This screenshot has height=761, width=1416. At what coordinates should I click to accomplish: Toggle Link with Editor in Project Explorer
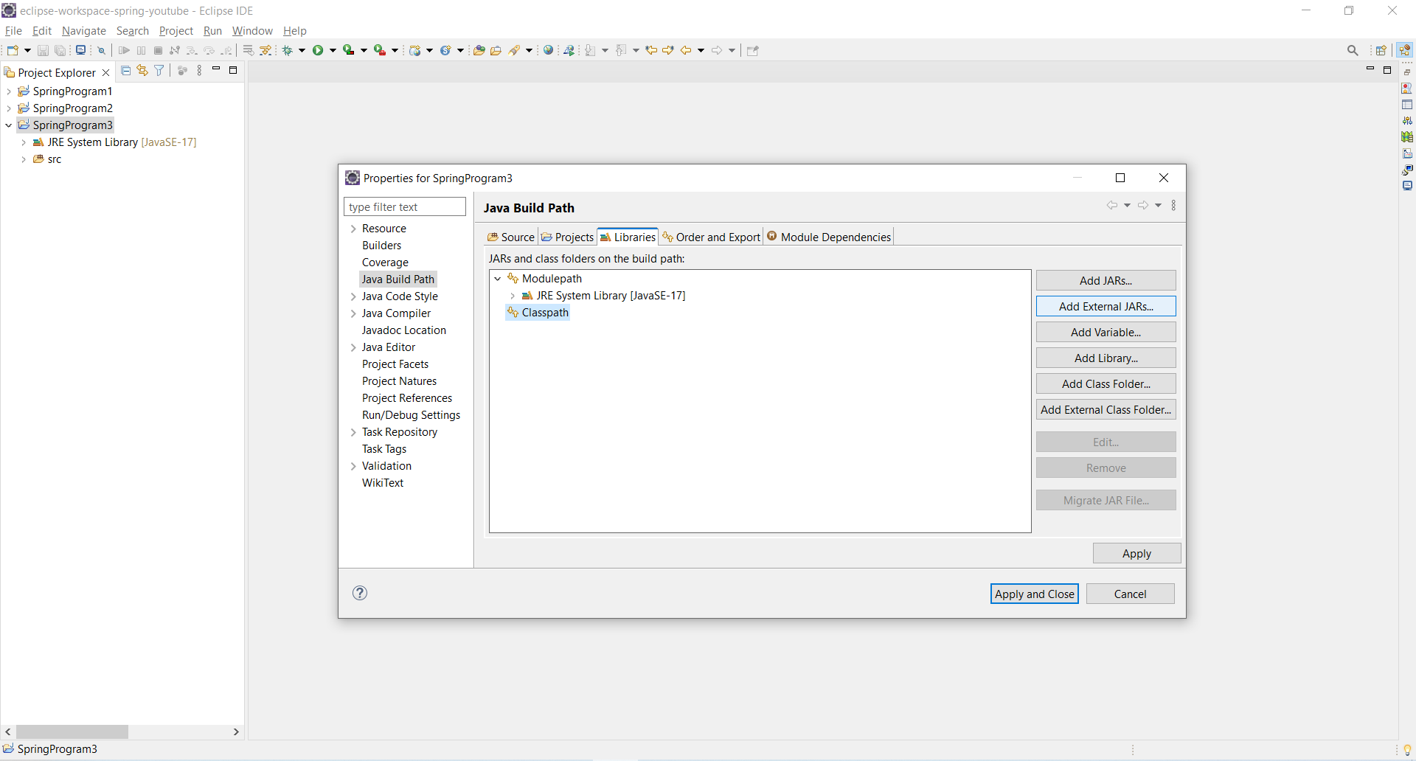[x=142, y=71]
